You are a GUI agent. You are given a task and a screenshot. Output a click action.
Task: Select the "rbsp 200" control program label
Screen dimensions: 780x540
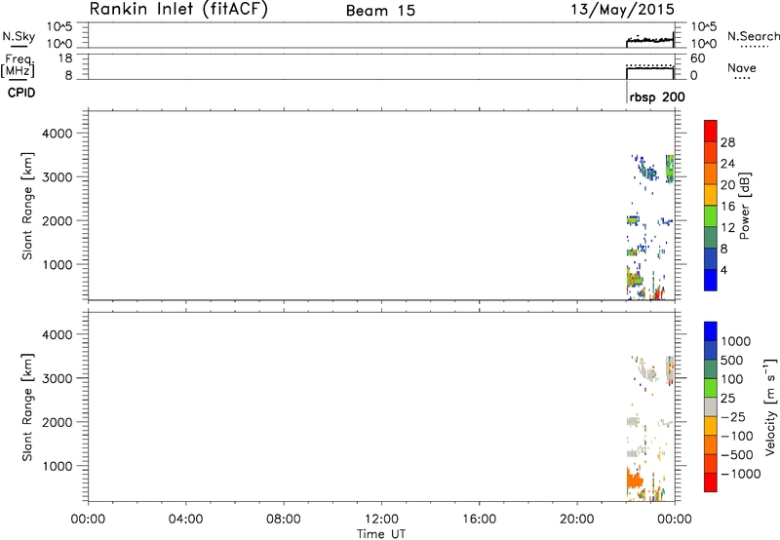[657, 96]
